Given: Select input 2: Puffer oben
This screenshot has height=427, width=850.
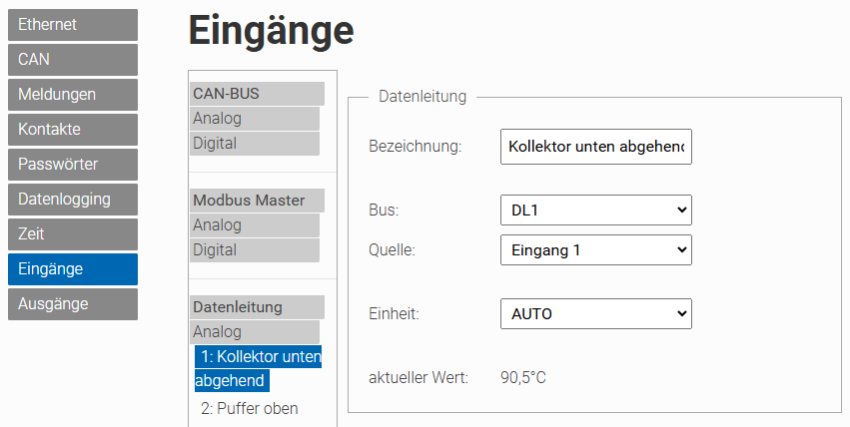Looking at the screenshot, I should (x=250, y=408).
